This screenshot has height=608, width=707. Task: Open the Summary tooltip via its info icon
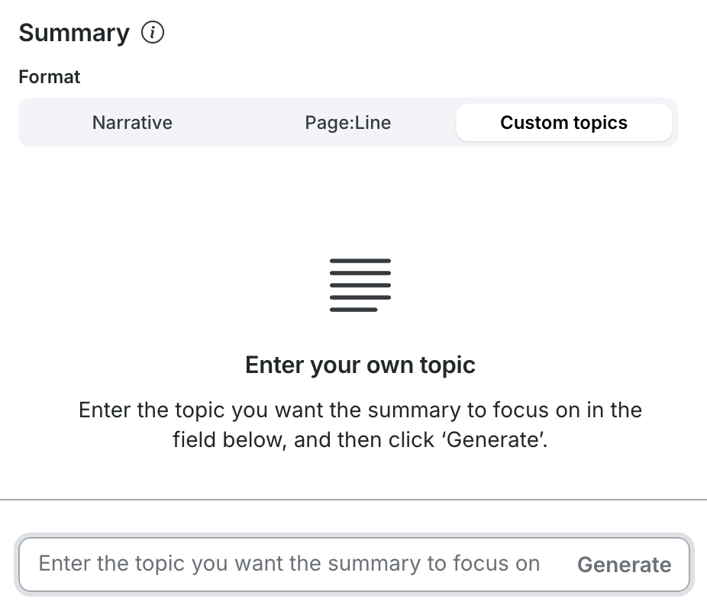(153, 33)
